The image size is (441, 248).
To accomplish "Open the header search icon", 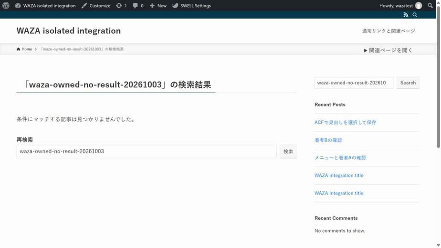I will 415,15.
